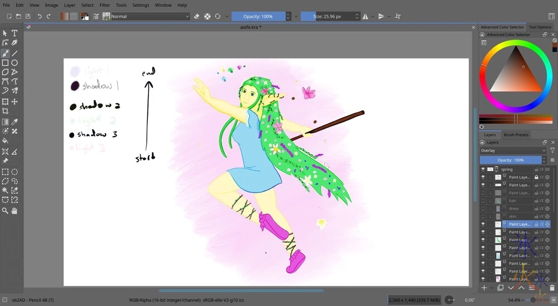
Task: Activate the Fill bucket tool
Action: 5,140
